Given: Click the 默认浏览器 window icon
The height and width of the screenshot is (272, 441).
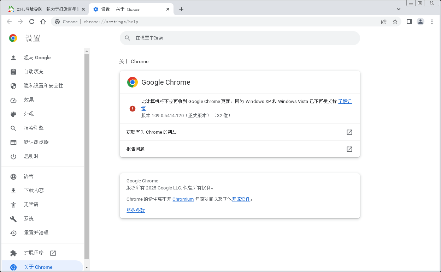Looking at the screenshot, I should [x=13, y=142].
